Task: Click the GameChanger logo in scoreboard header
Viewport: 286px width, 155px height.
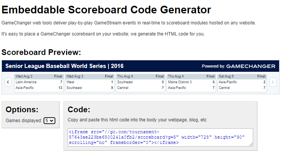Action: [251, 66]
